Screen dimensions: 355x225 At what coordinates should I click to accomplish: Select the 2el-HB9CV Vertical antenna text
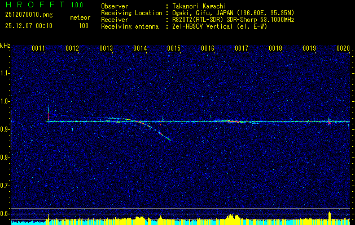tap(220, 26)
